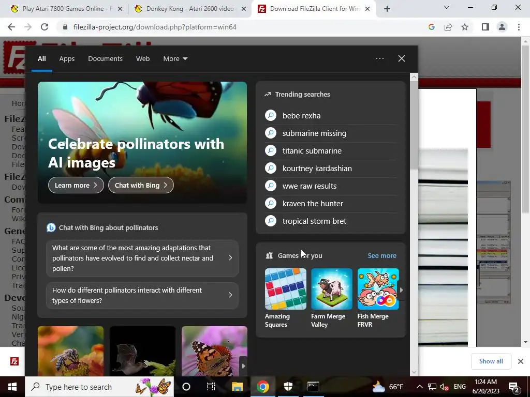Open question about amazing pollinator adaptations

coord(142,258)
